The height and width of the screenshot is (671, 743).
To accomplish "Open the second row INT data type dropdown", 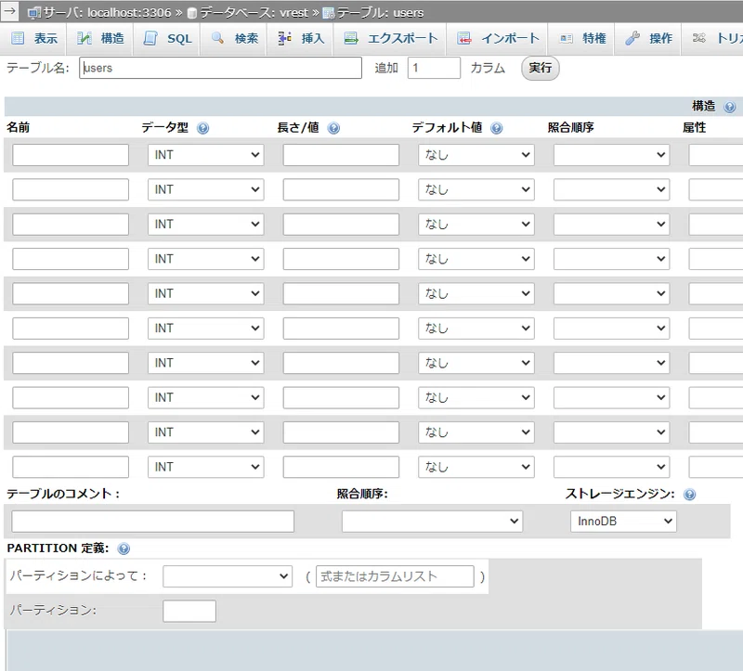I will click(x=205, y=189).
